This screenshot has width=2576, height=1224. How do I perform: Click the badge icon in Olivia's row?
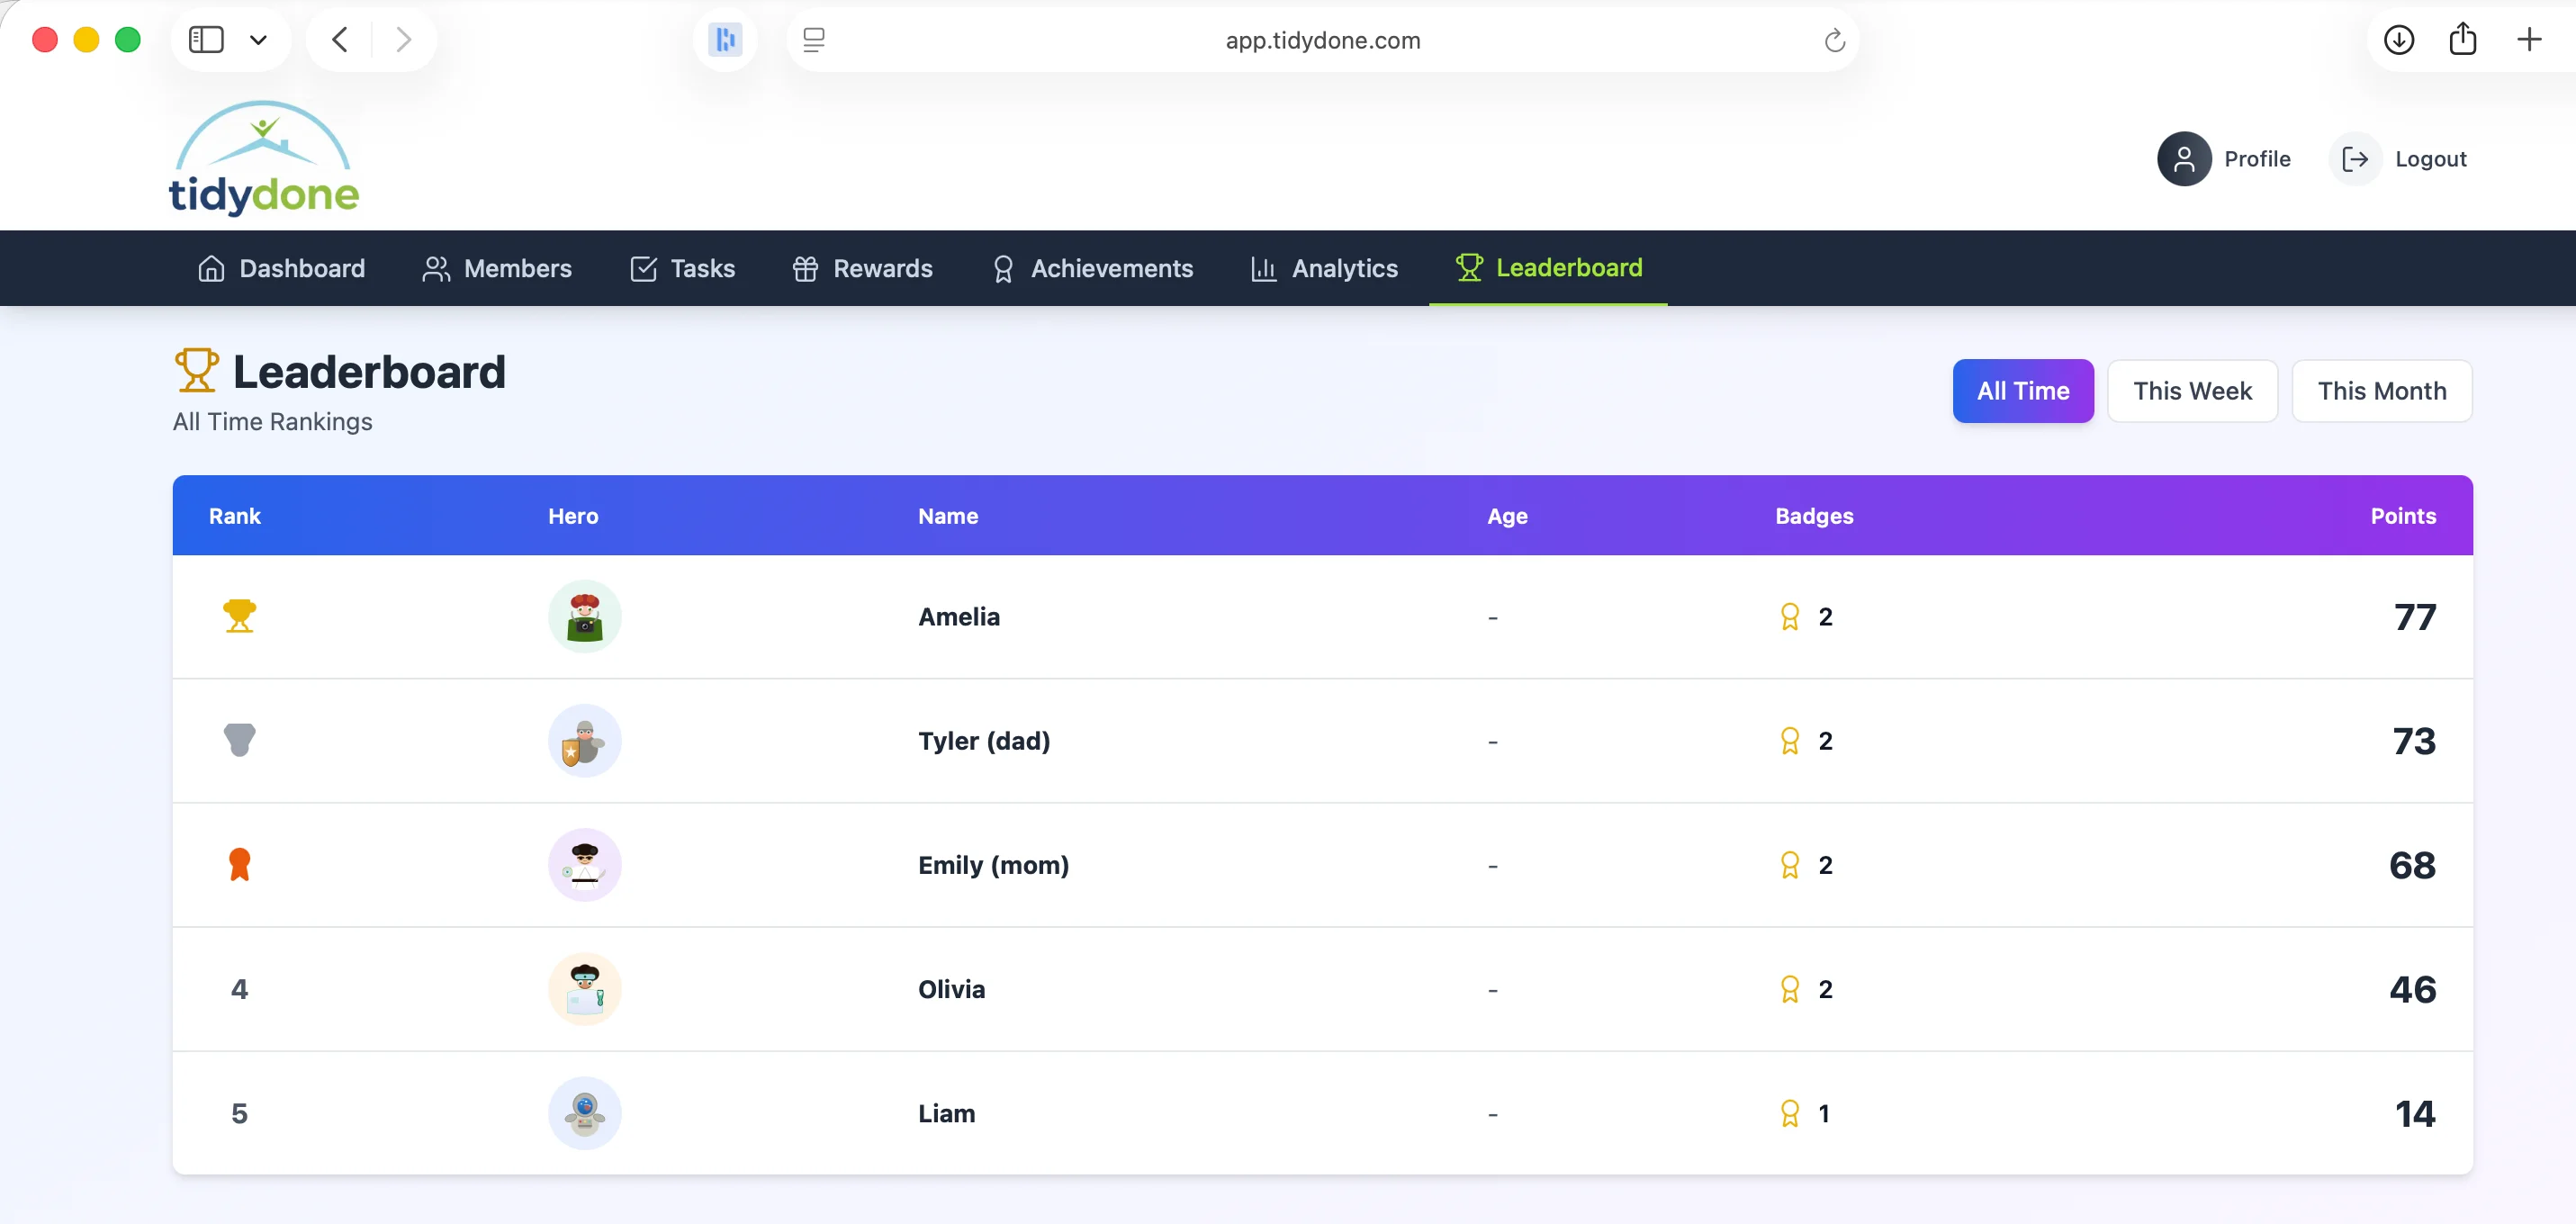(x=1790, y=989)
